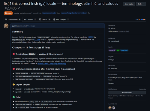Click the 'config.yaml' code term
Screen dimensions: 150x111
34,102
